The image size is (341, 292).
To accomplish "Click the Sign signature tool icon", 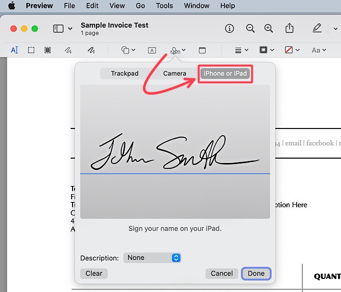I will pos(175,51).
